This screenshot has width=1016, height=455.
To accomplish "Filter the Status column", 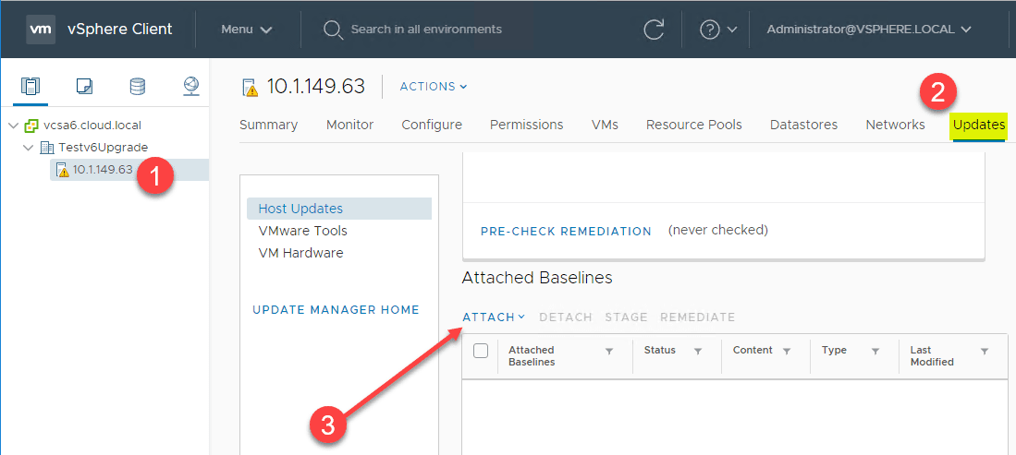I will [x=698, y=351].
